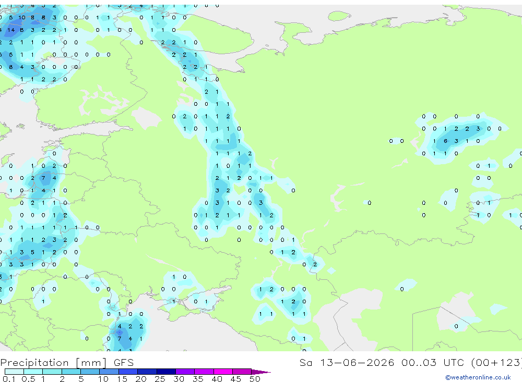
Task: Select the 40–45 mm magenta legend swatch
Action: (223, 372)
